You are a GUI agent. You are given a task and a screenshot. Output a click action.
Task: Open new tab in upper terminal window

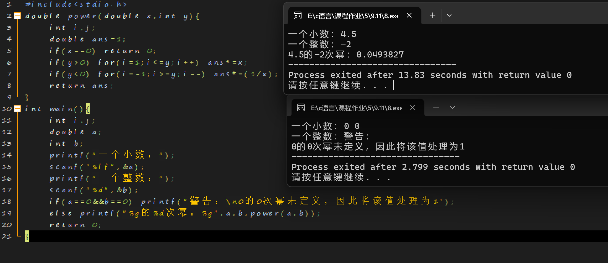433,15
